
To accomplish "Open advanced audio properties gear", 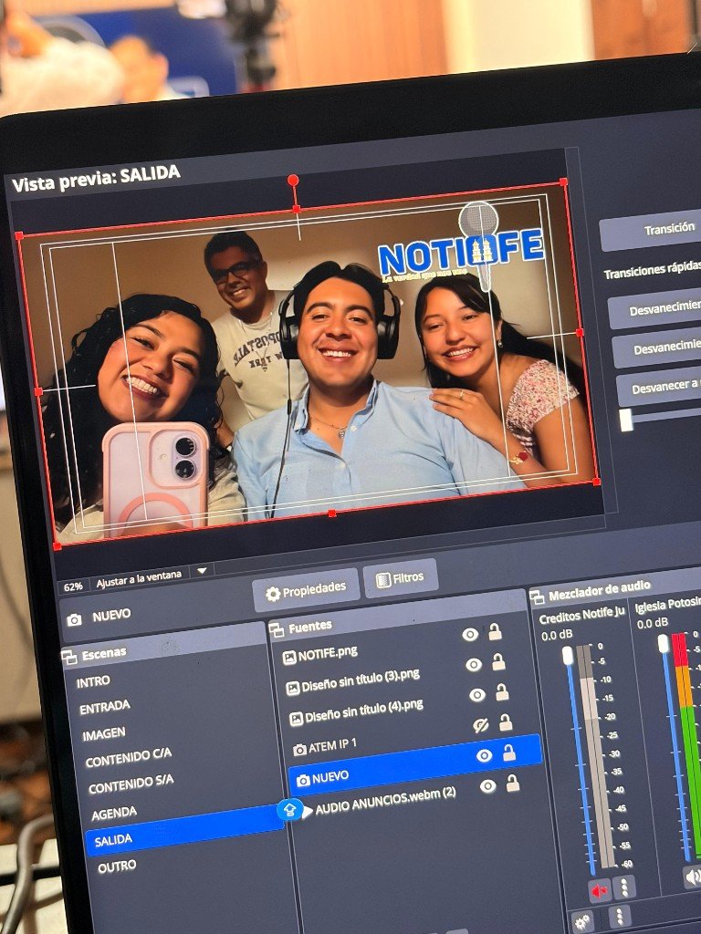I will coord(582,922).
